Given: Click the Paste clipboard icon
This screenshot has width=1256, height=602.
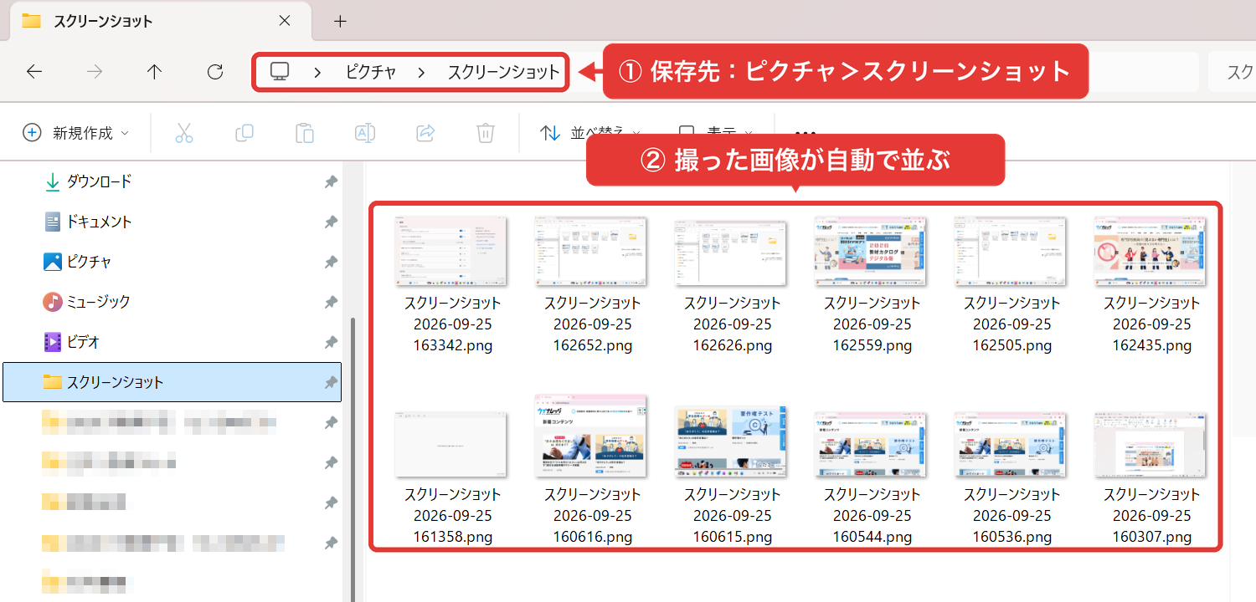Looking at the screenshot, I should 305,133.
